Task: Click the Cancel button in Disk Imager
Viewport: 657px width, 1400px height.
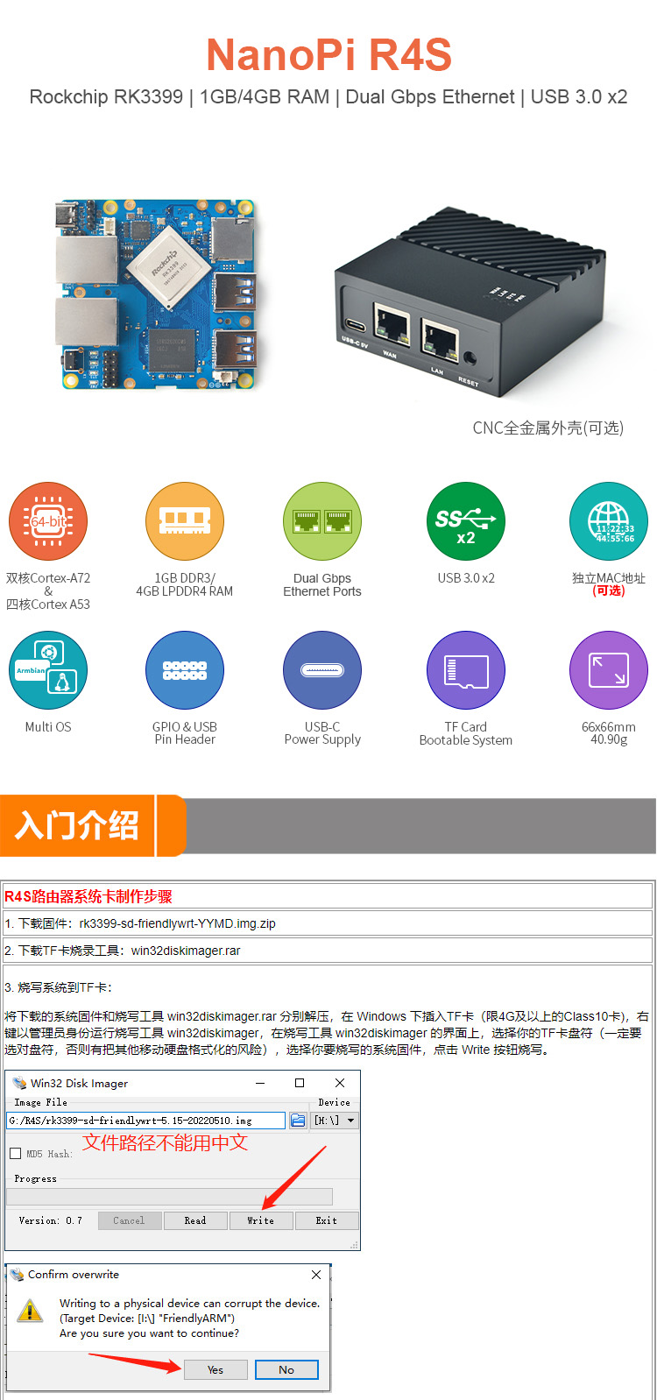Action: click(x=129, y=1220)
